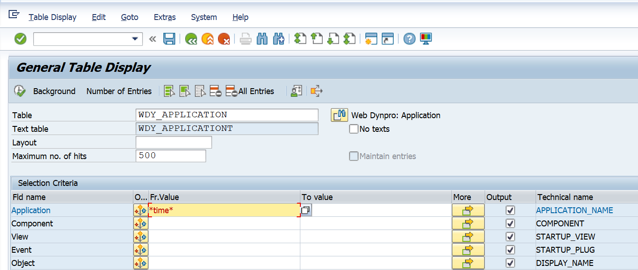The height and width of the screenshot is (270, 638).
Task: Uncheck Output for the APPLICATION_NAME field
Action: point(510,210)
